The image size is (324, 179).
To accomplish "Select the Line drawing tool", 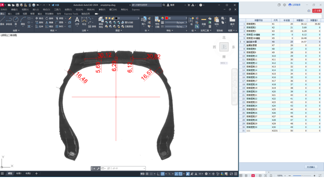I will click(2, 21).
